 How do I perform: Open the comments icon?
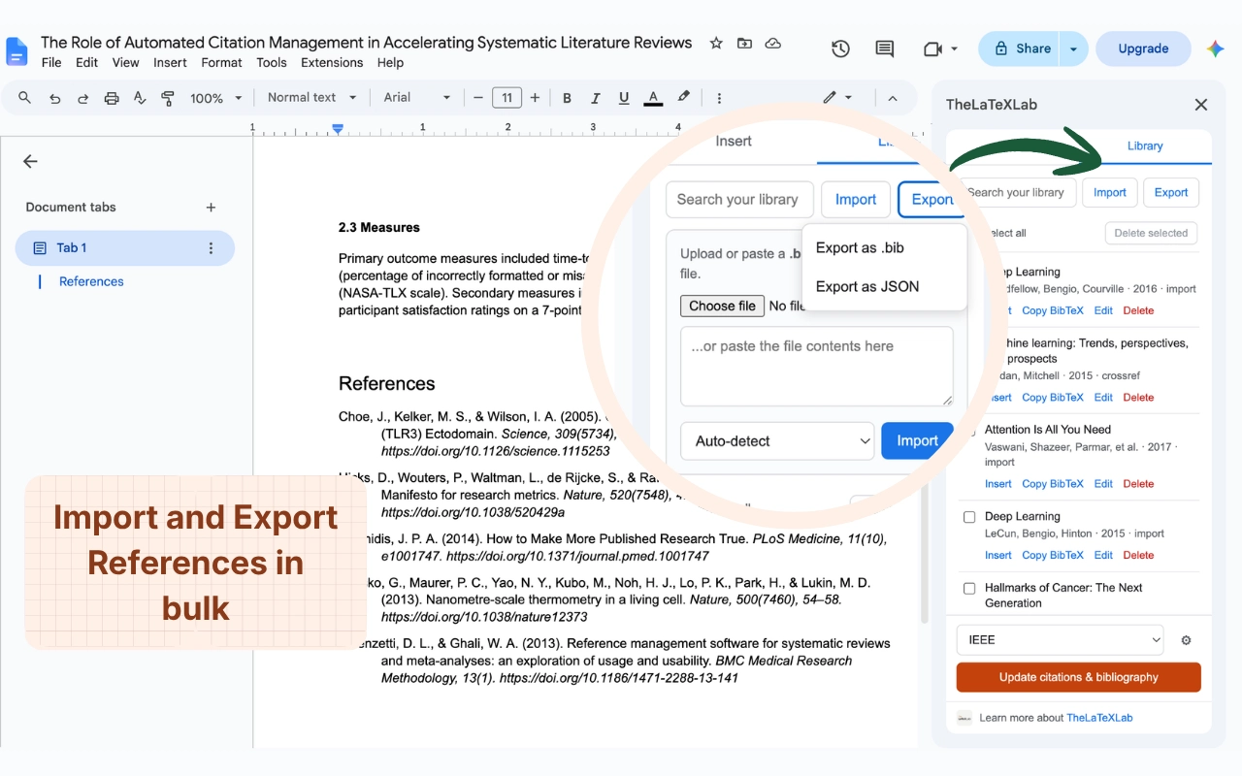[x=884, y=48]
